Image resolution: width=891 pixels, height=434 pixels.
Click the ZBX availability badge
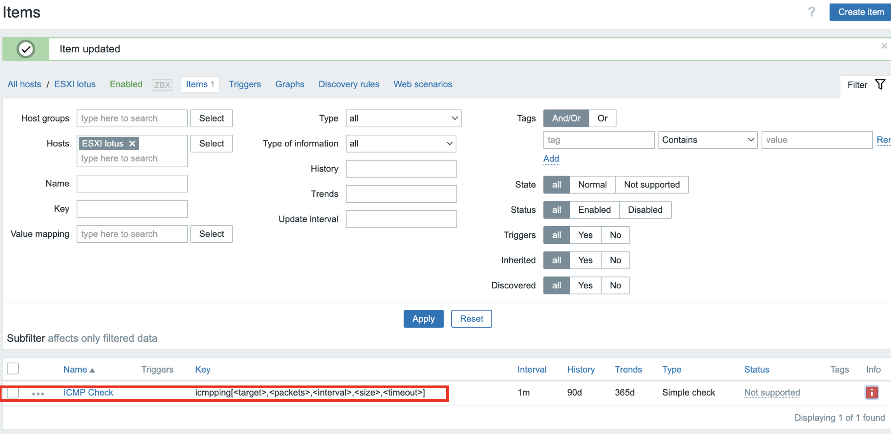[x=162, y=85]
